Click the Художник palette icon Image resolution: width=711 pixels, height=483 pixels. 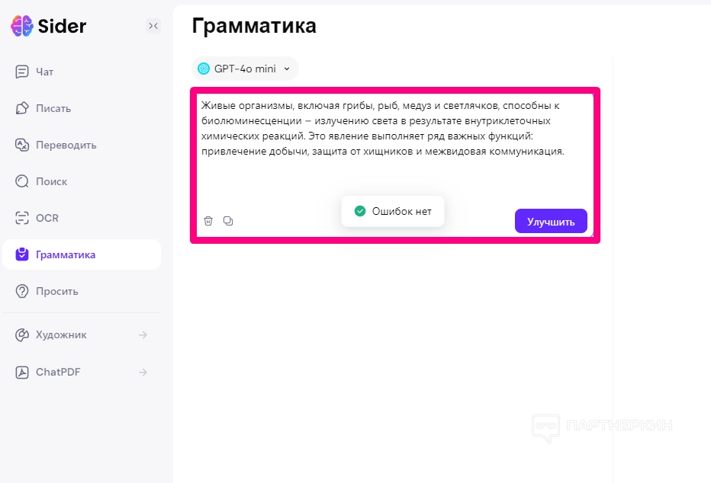click(22, 334)
